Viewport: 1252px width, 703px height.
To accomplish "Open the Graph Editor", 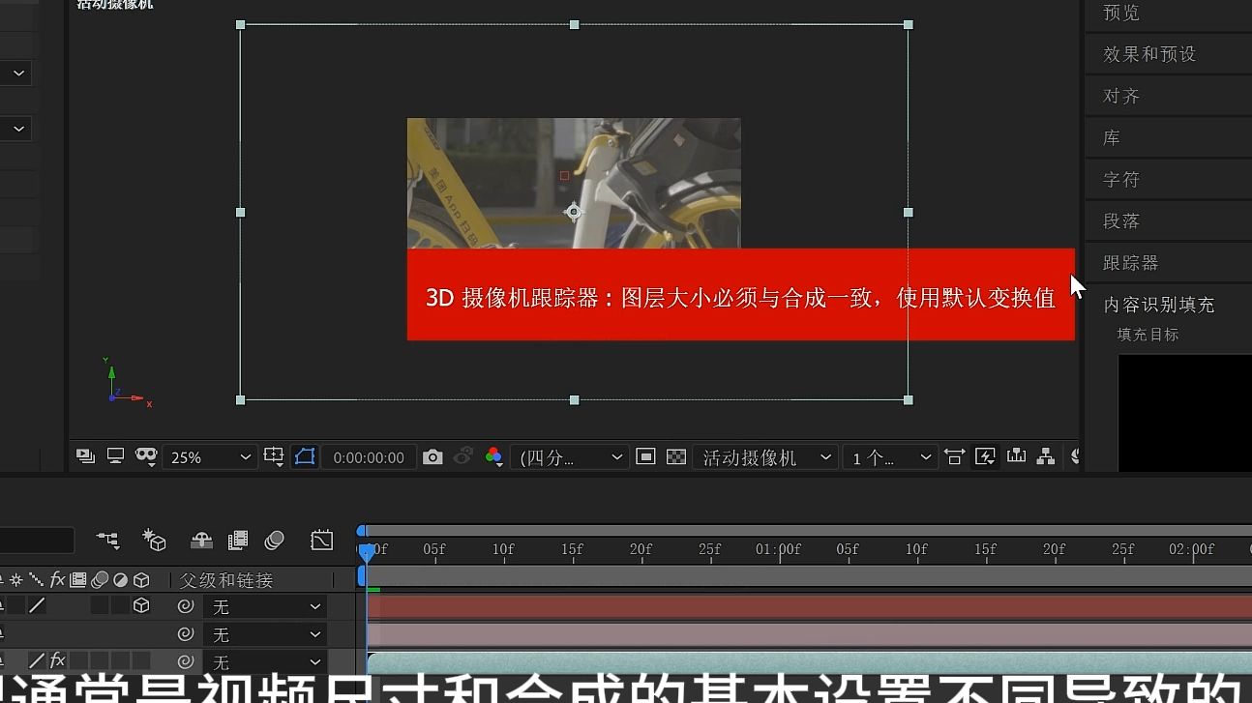I will click(x=321, y=541).
